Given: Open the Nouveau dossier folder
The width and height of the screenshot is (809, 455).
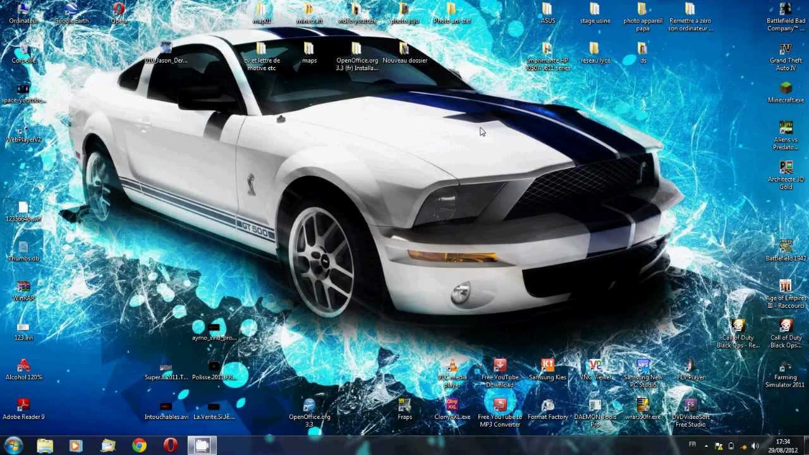Looking at the screenshot, I should click(405, 53).
